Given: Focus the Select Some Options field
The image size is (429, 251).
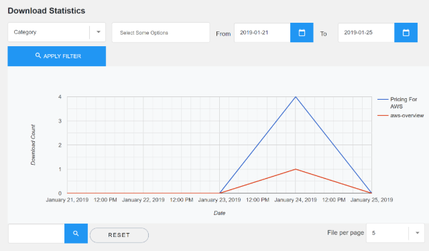Looking at the screenshot, I should point(161,33).
